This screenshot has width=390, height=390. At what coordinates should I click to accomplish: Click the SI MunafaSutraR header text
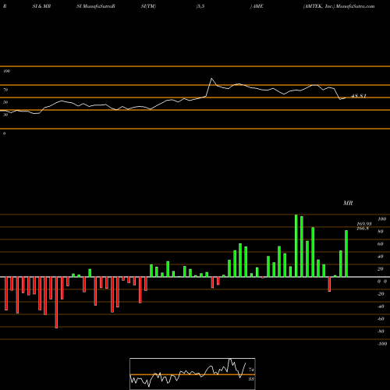[96, 6]
